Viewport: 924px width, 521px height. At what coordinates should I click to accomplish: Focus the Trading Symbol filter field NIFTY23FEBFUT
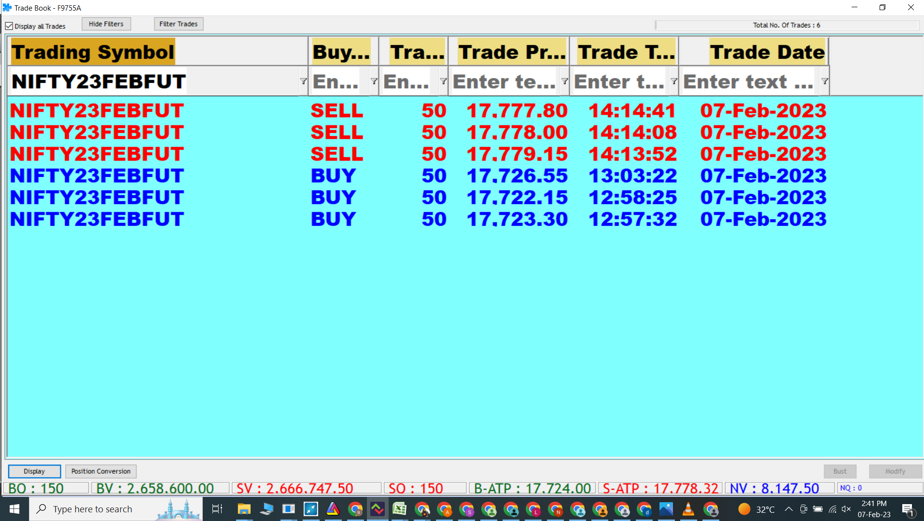pyautogui.click(x=154, y=81)
